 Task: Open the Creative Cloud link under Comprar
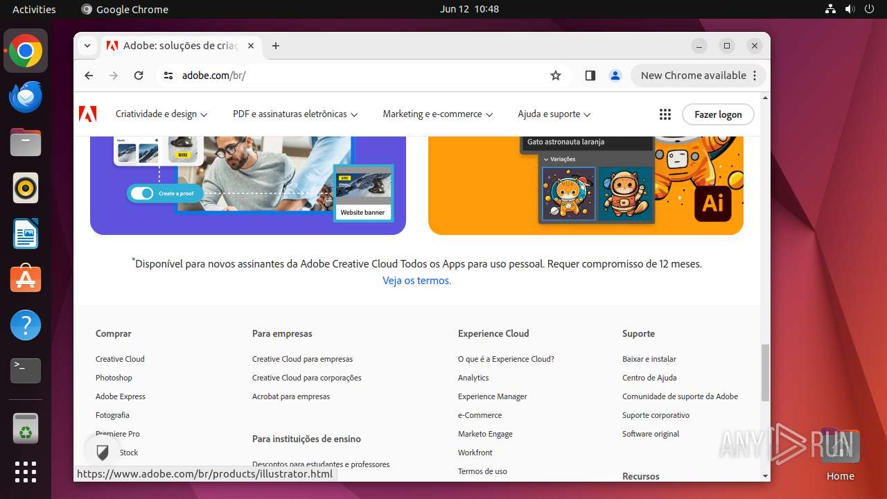(x=120, y=359)
